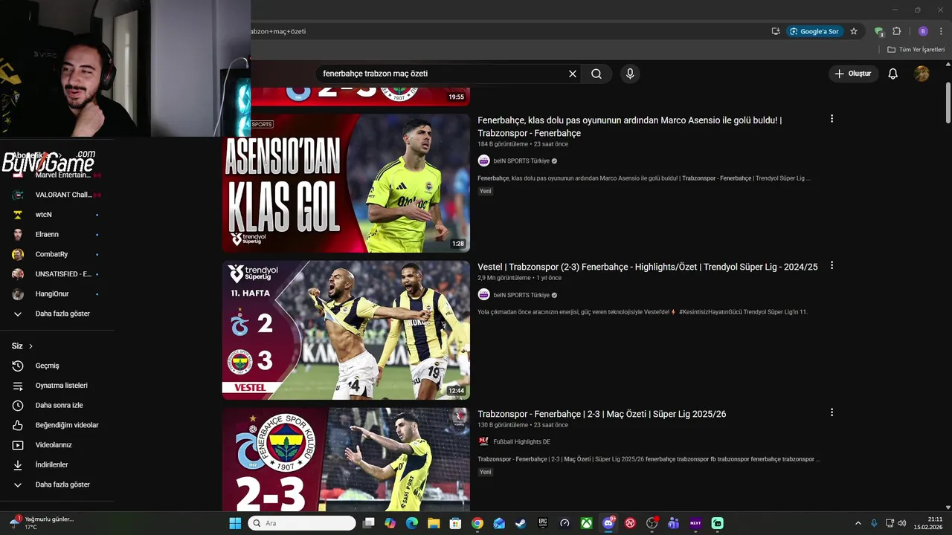Screen dimensions: 952x535
Task: Open Beğendiğim videolar liked videos
Action: pos(57,425)
